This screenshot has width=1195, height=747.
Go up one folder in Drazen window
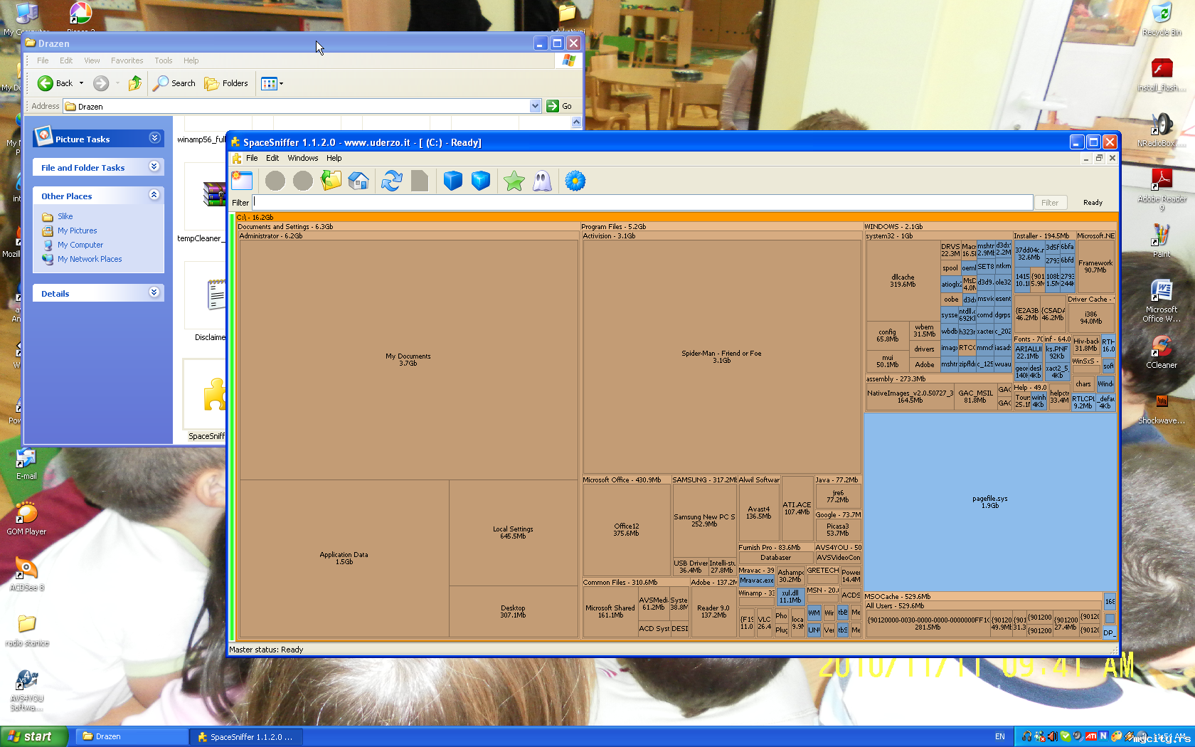point(135,83)
